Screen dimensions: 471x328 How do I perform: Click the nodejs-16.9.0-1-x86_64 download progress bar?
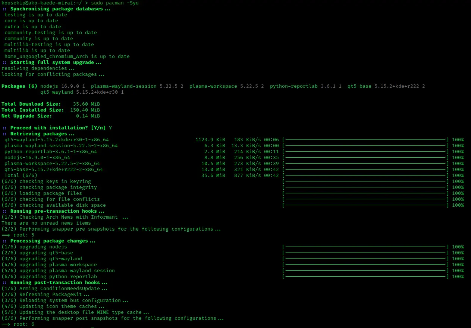pyautogui.click(x=365, y=158)
